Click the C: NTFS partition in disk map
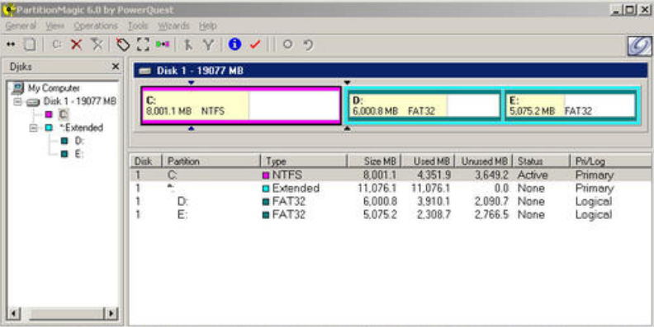 click(241, 105)
